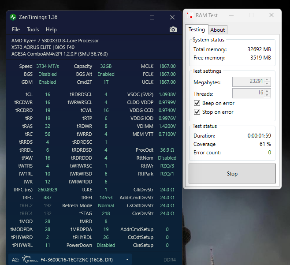Click the AGESA ComboAM4v2PI version text

59,54
